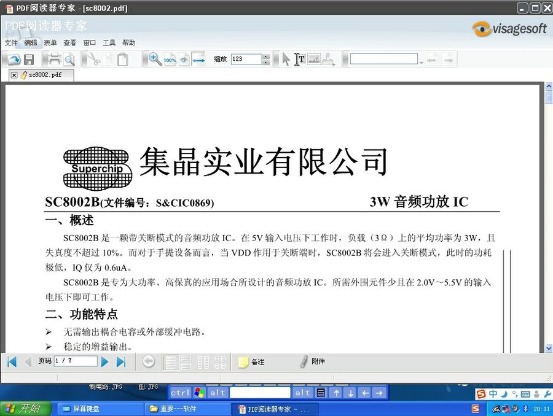Toggle continuous page layout view

[x=187, y=362]
